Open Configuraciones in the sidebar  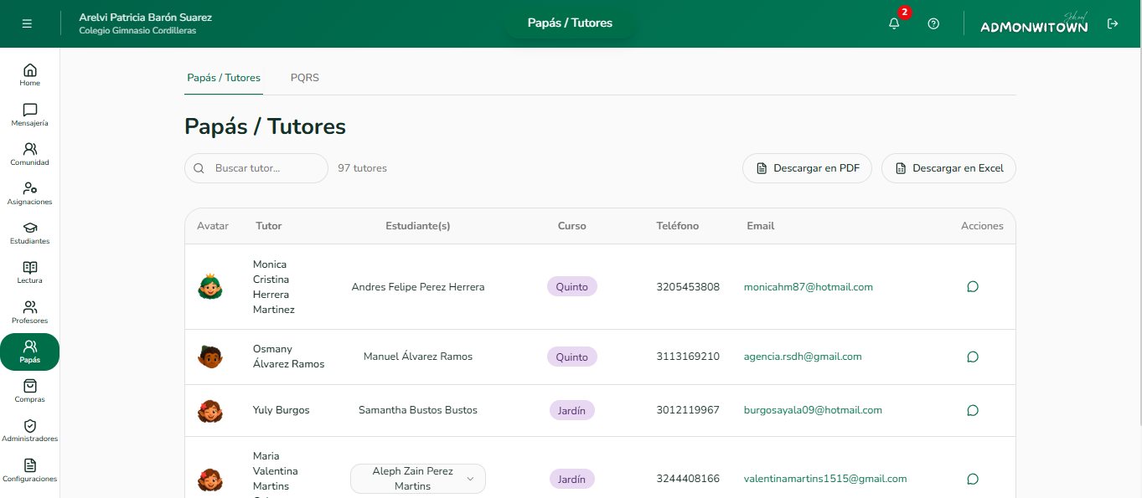click(30, 470)
